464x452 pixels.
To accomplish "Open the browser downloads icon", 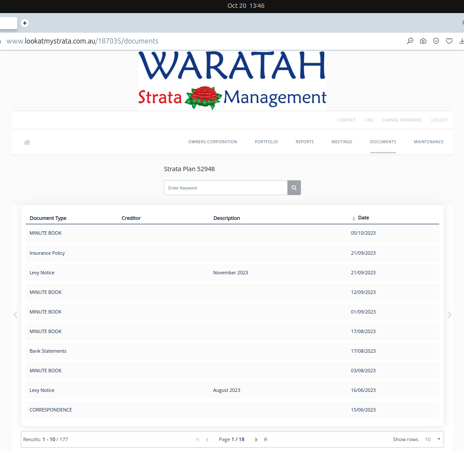I will 461,41.
